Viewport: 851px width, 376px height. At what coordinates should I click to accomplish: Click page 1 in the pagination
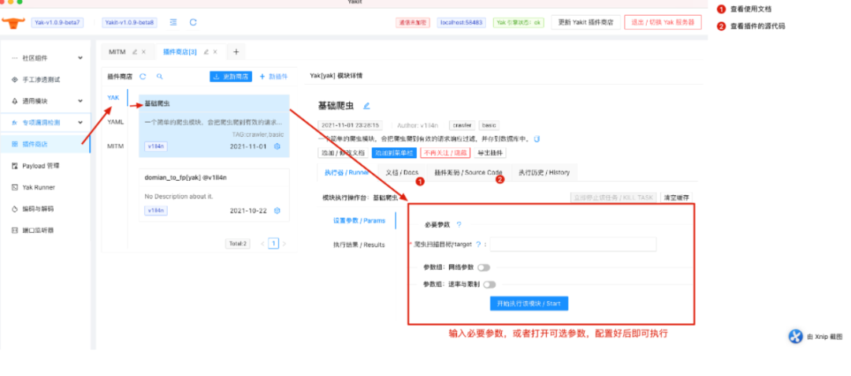coord(273,244)
